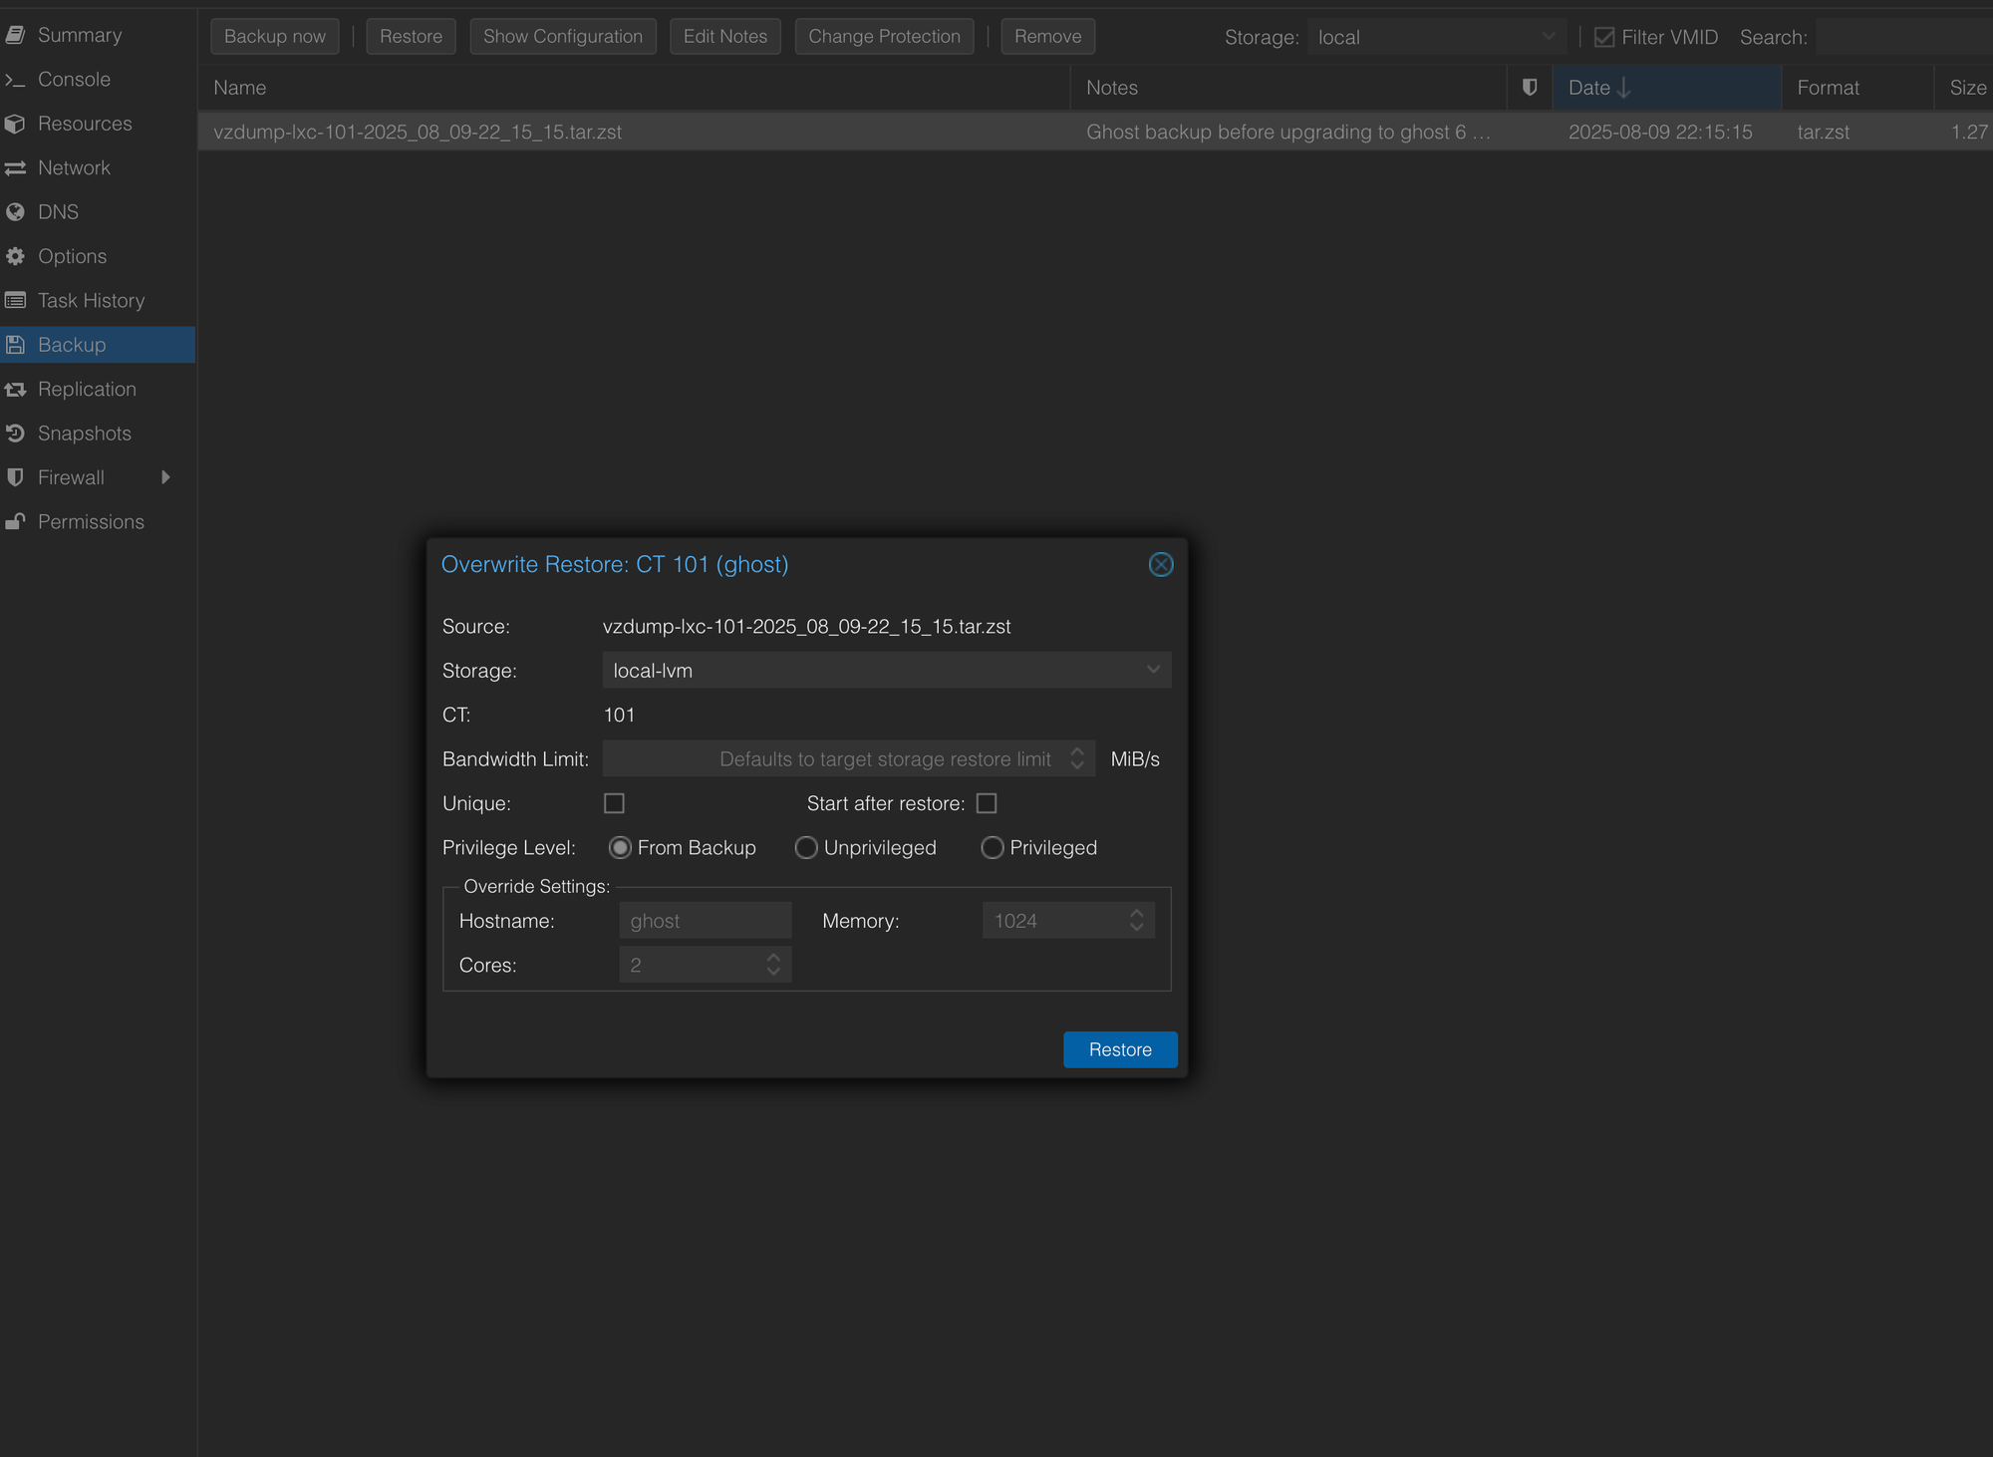Click the Snapshots history icon

15,434
